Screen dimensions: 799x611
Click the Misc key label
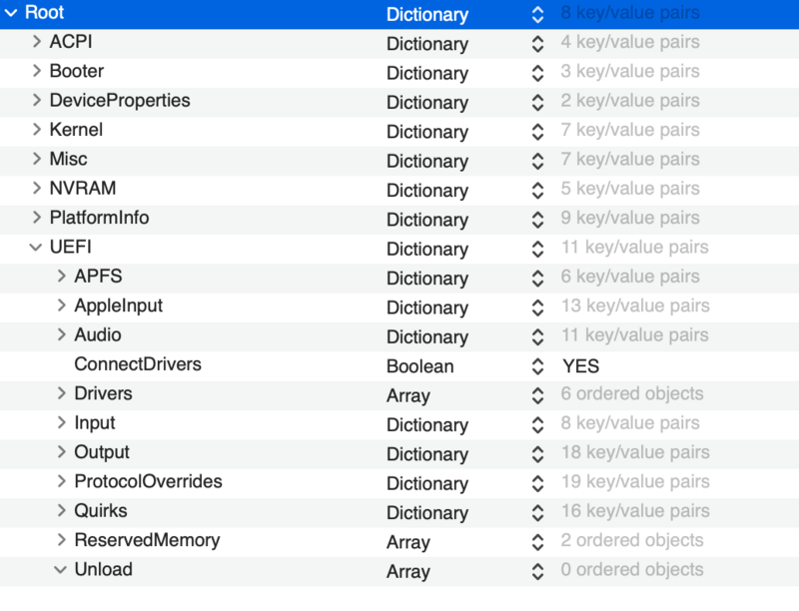coord(68,160)
